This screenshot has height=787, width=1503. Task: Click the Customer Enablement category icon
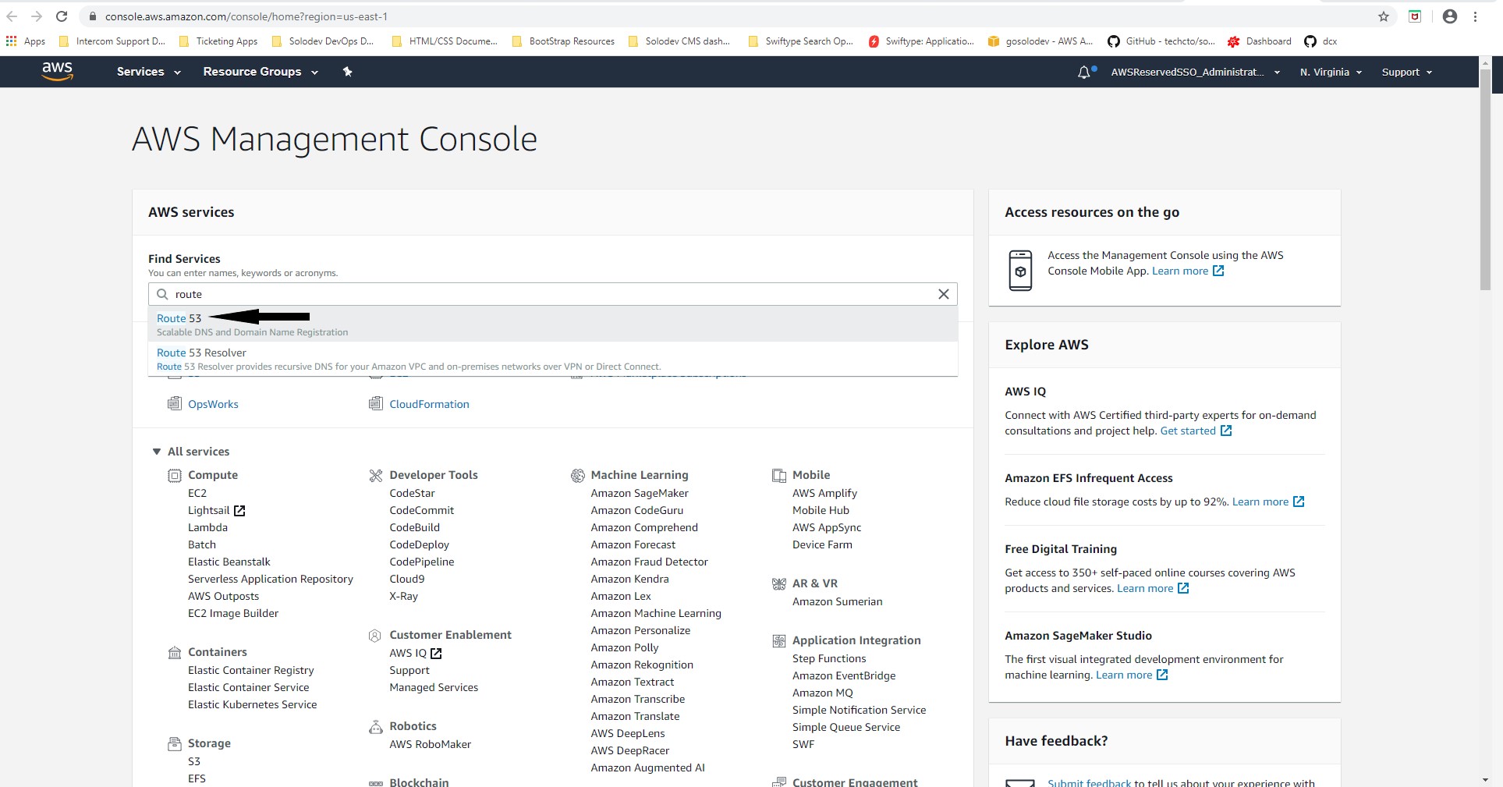(375, 635)
